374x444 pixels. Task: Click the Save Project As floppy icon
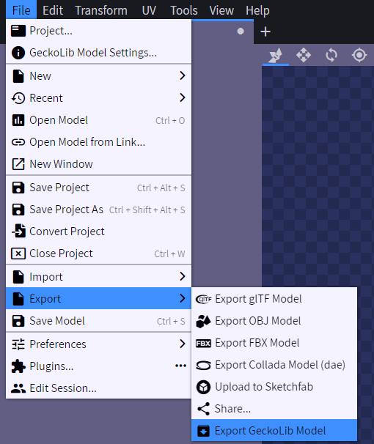(18, 210)
